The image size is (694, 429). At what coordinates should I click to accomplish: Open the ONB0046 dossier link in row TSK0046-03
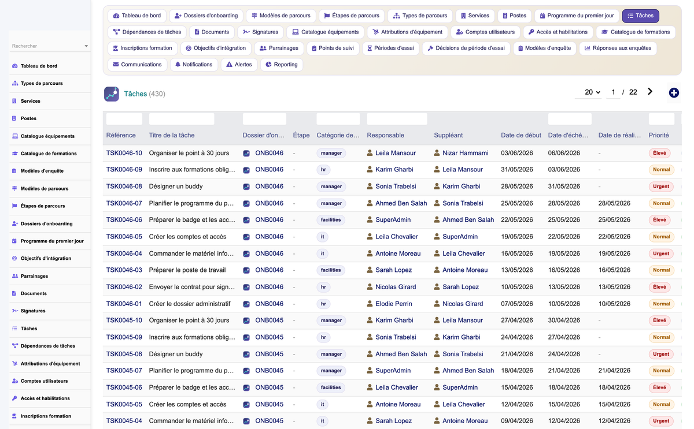tap(270, 270)
